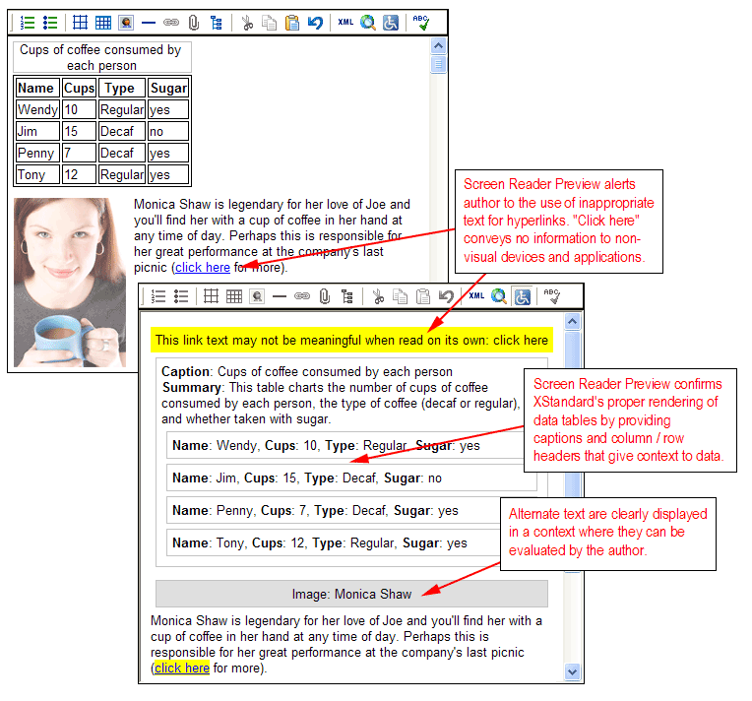Click 'Image: Monica Shaw' alternate text bar

pyautogui.click(x=351, y=594)
